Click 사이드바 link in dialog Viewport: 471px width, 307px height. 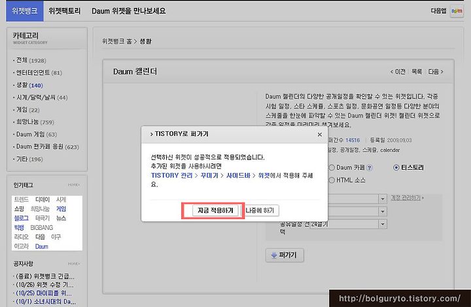tap(238, 176)
